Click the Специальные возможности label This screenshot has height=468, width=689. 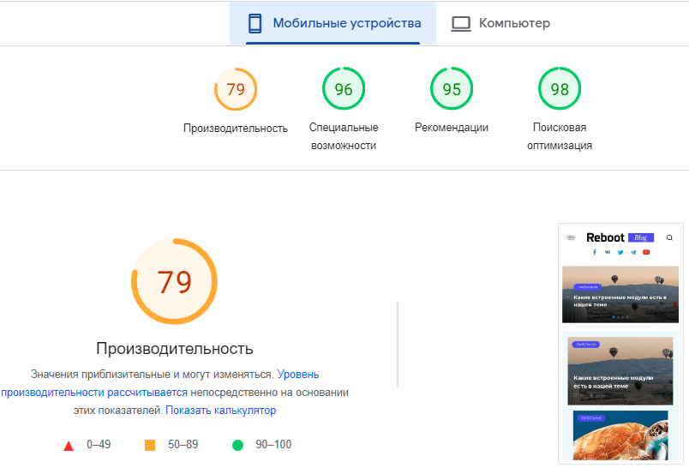tap(344, 136)
